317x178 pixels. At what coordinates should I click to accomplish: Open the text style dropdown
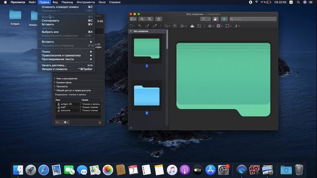237,26
